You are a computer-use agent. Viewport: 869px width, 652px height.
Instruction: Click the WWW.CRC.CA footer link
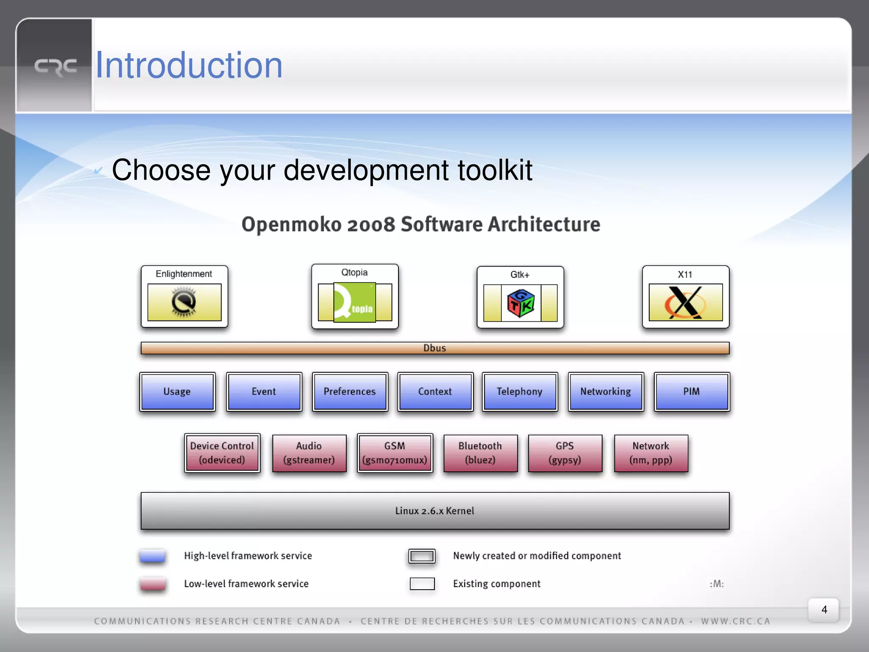[735, 621]
